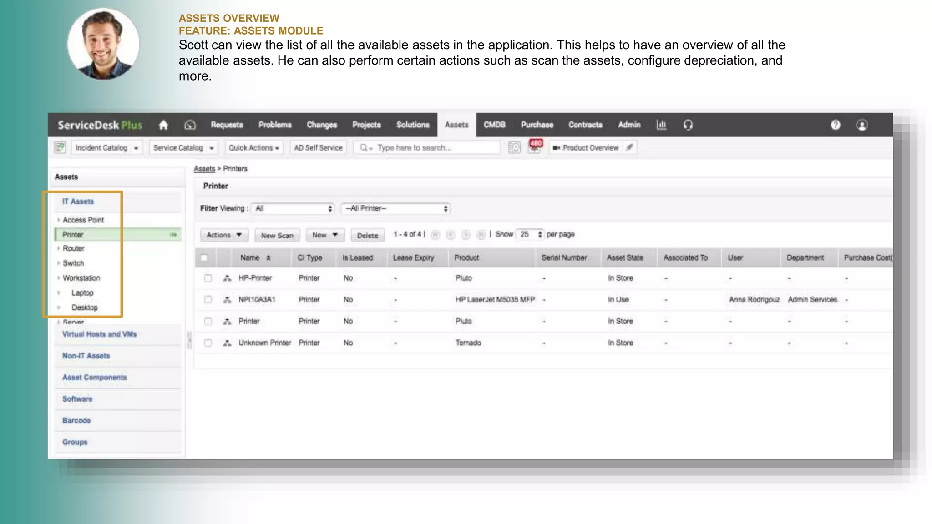The image size is (932, 524).
Task: Select the Unknown Printer row checkbox
Action: pyautogui.click(x=208, y=343)
